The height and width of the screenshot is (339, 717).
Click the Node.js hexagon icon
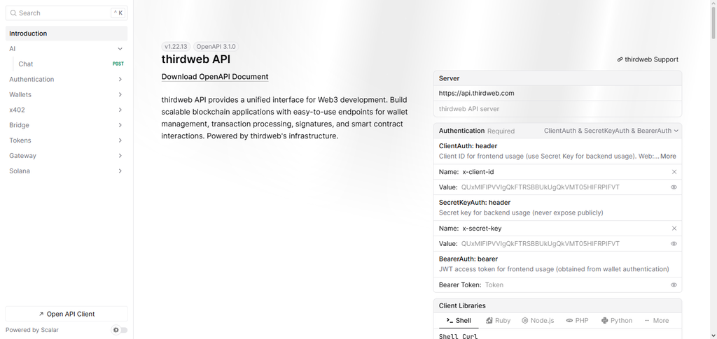[525, 320]
